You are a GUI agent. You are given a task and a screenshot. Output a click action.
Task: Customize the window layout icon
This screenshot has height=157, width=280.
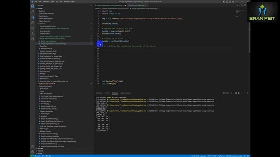[x=233, y=2]
